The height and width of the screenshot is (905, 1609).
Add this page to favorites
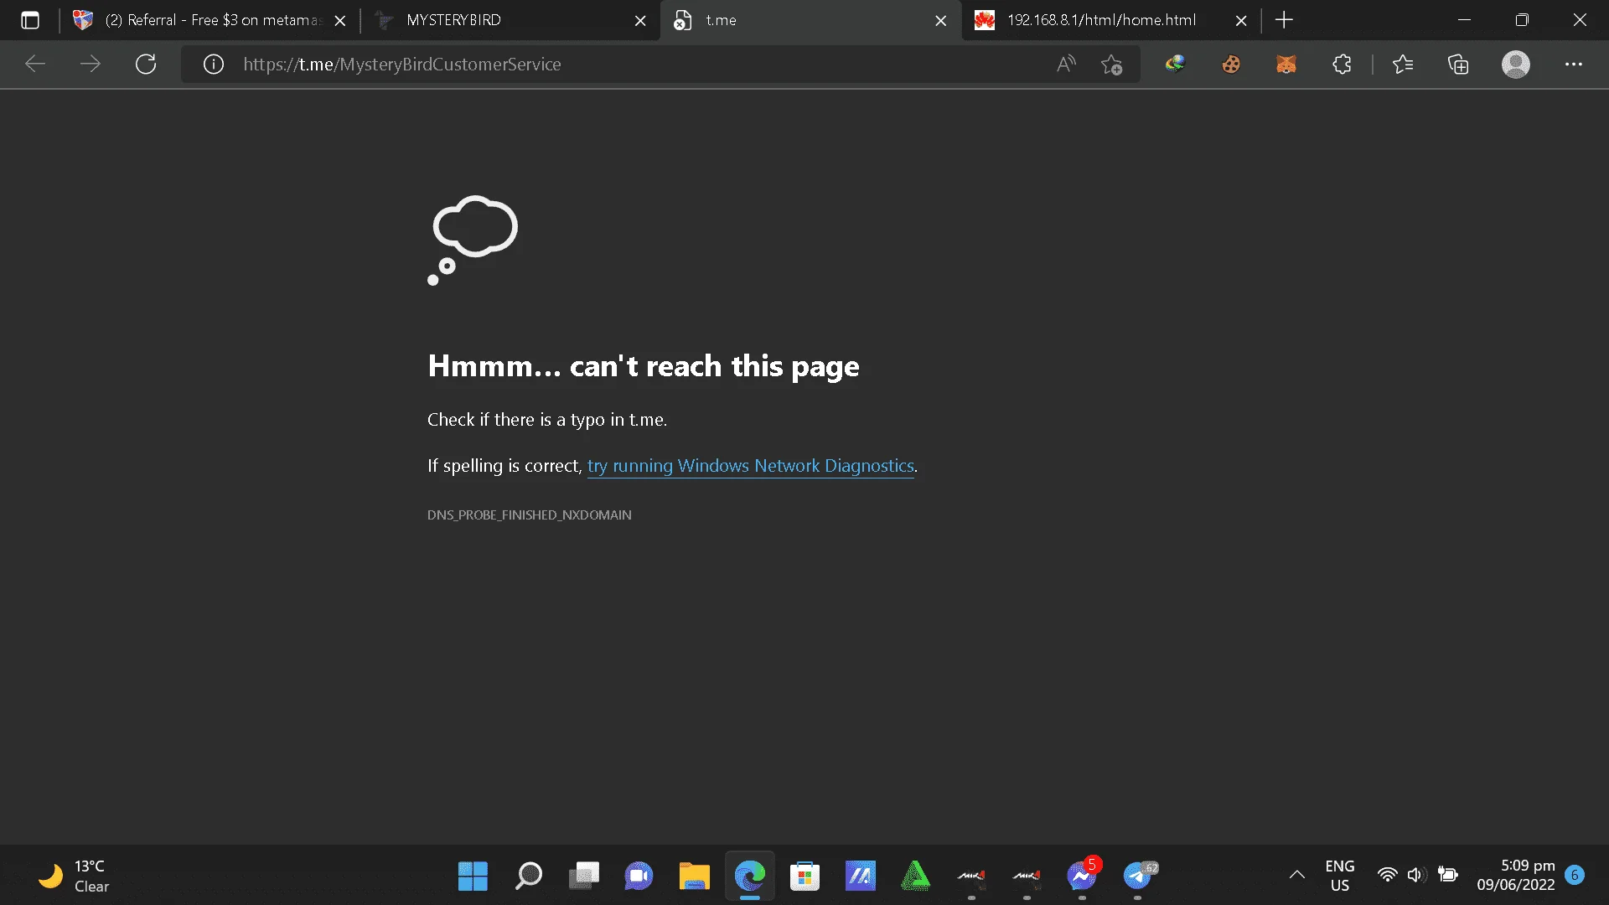coord(1112,65)
